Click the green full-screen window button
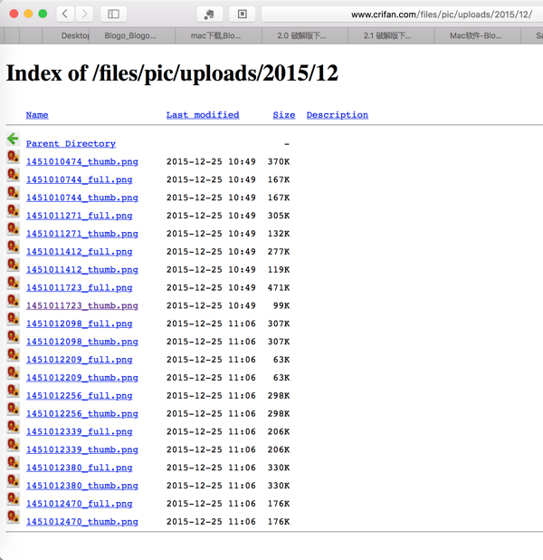Viewport: 543px width, 560px height. click(43, 14)
